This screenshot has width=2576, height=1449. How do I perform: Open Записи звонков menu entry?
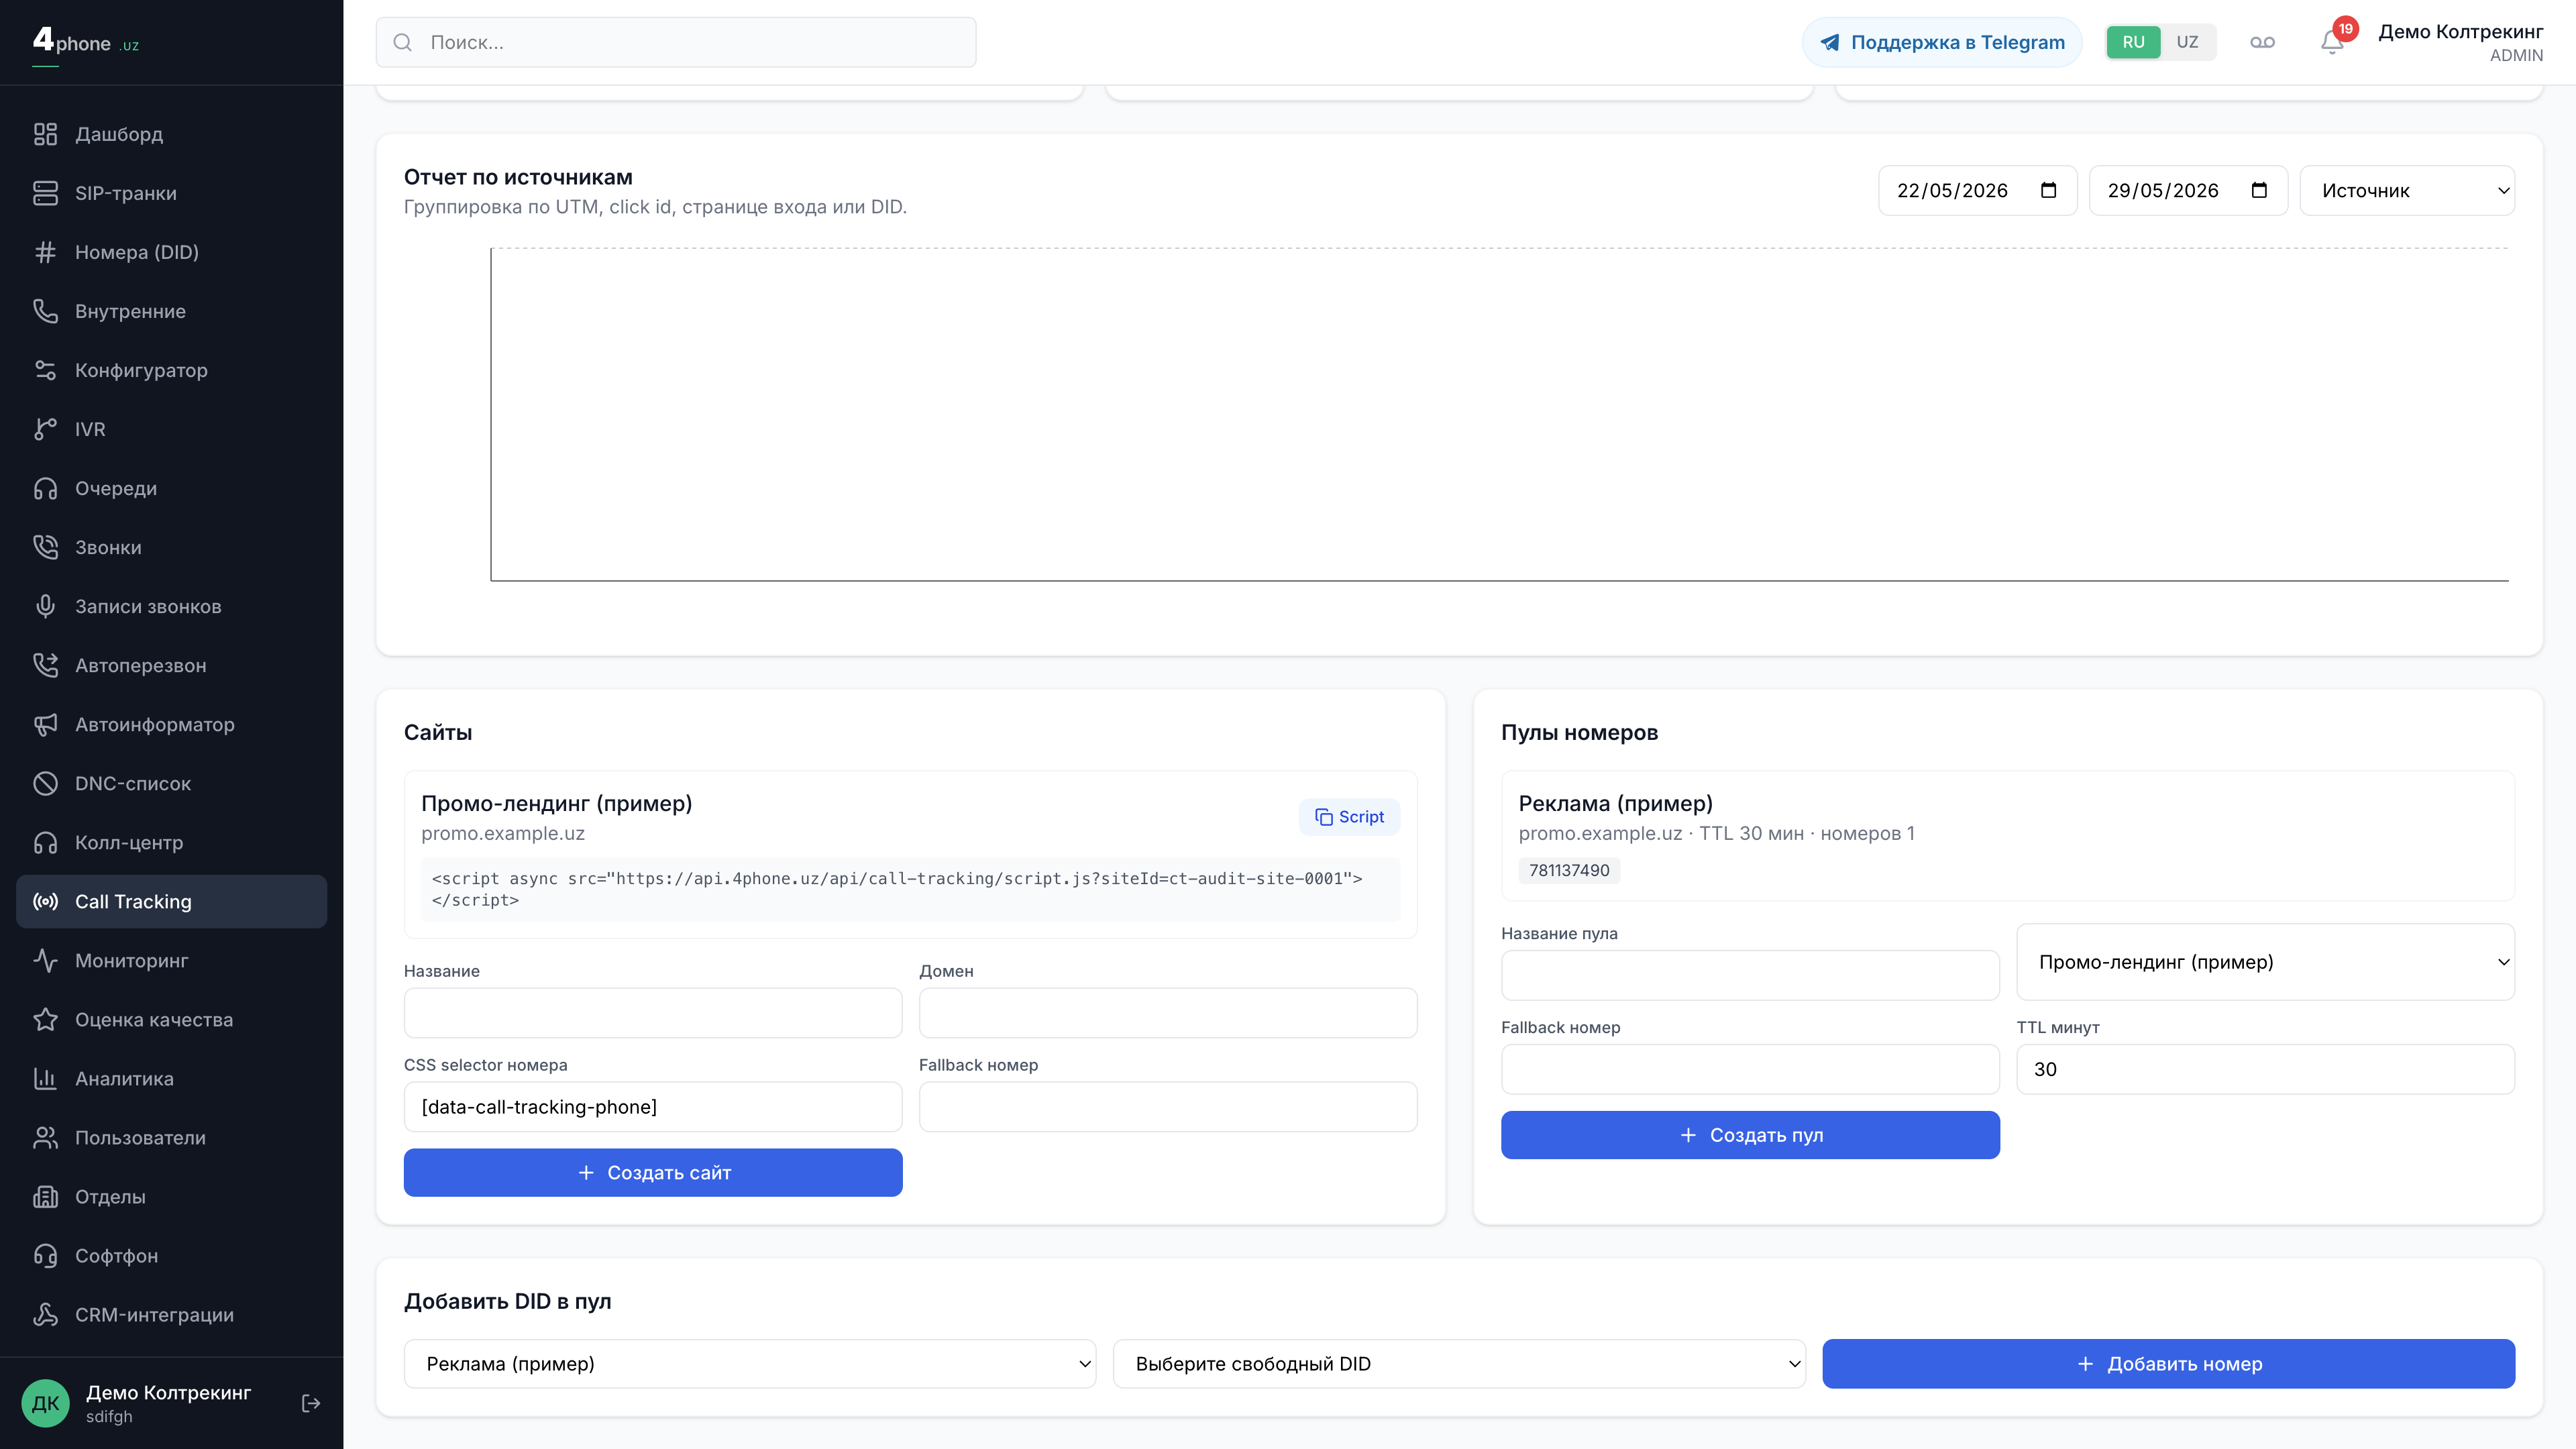(x=172, y=606)
